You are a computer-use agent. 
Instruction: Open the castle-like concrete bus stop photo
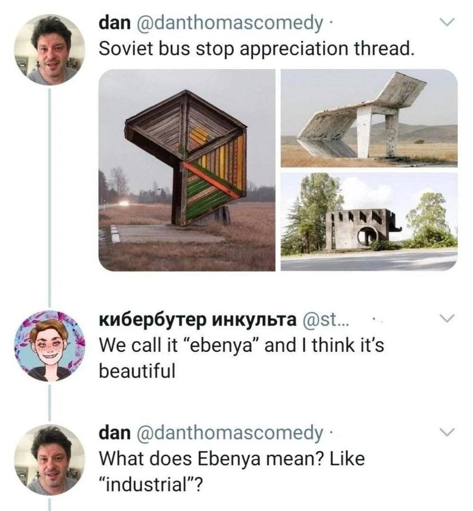[371, 222]
